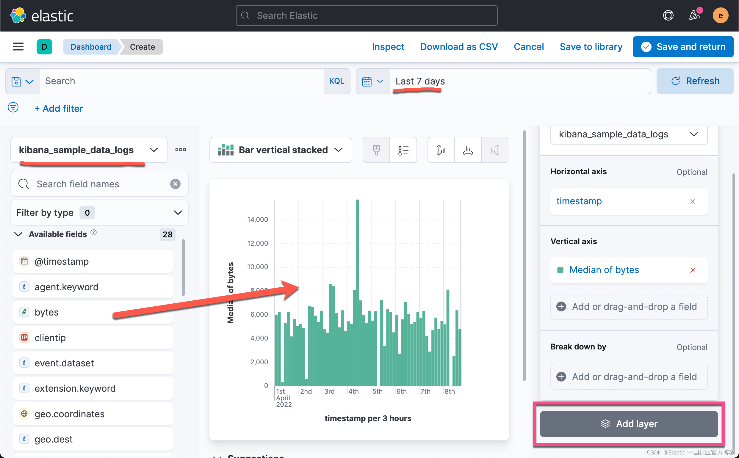The height and width of the screenshot is (458, 739).
Task: Click the filter options circle icon
Action: tap(13, 108)
